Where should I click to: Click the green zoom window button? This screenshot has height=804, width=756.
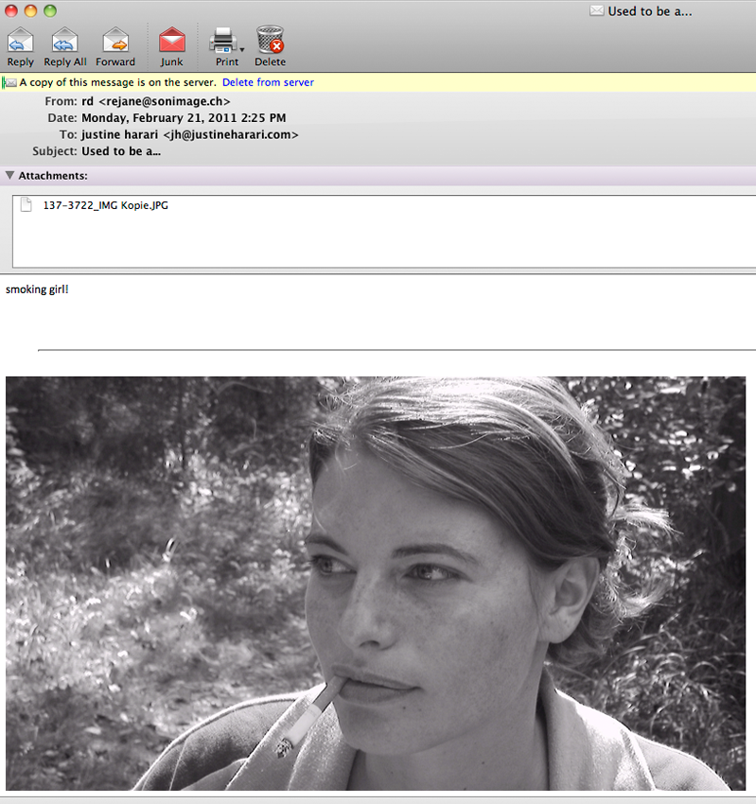(x=50, y=10)
